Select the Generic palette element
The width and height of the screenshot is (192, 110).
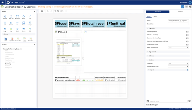[x=24, y=30]
